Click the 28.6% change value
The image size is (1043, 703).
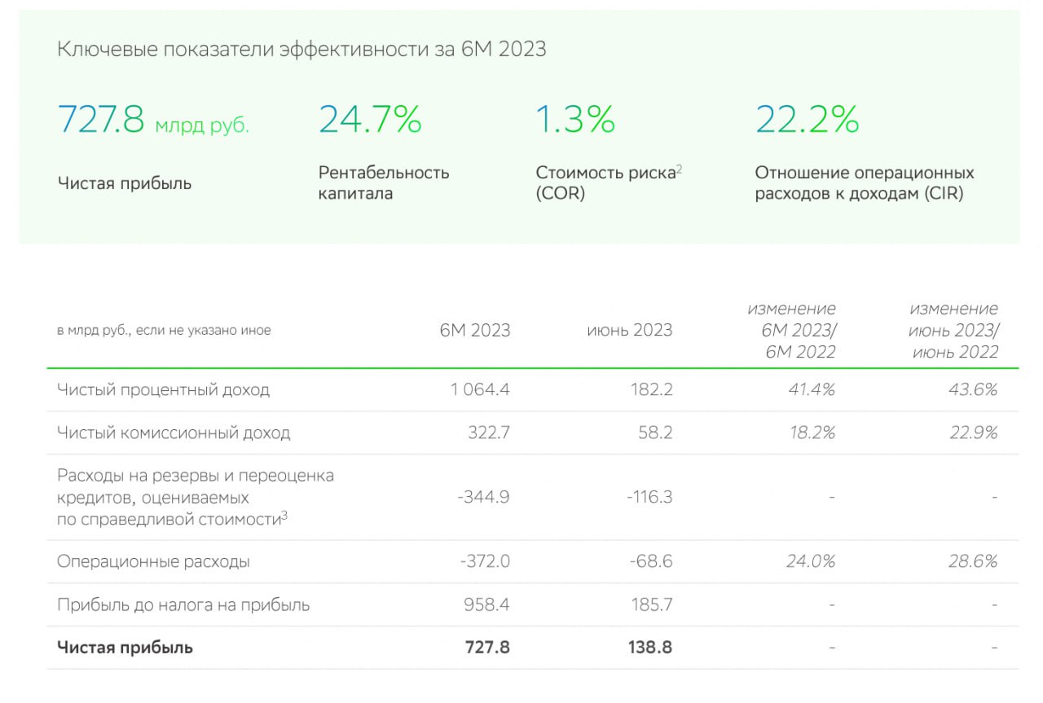(975, 561)
